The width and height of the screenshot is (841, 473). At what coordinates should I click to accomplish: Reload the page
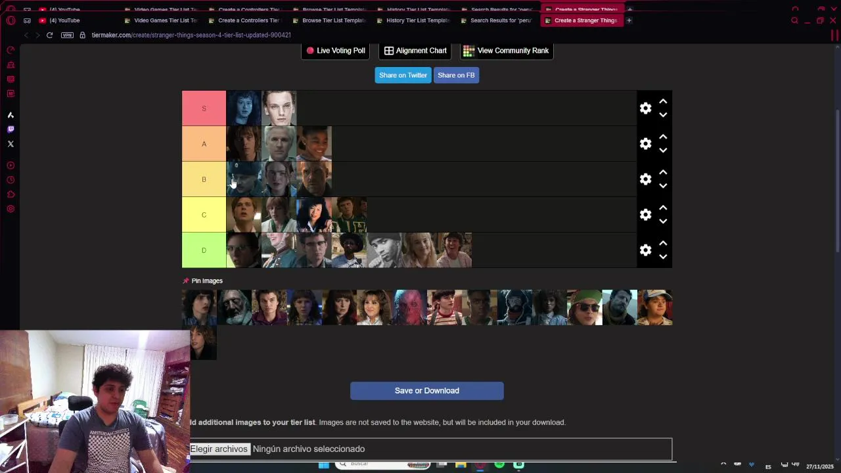pos(49,35)
